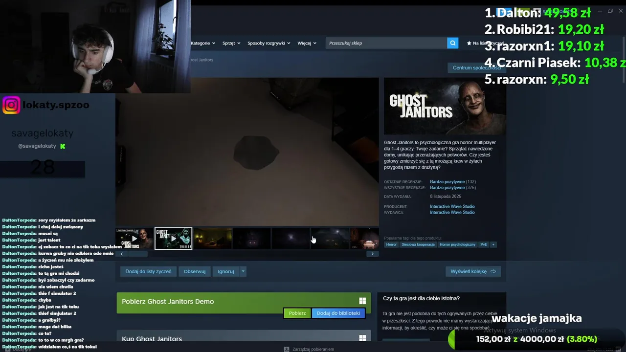The height and width of the screenshot is (352, 626).
Task: Click donation goal 'wakacje jamajka' text
Action: coord(537,318)
